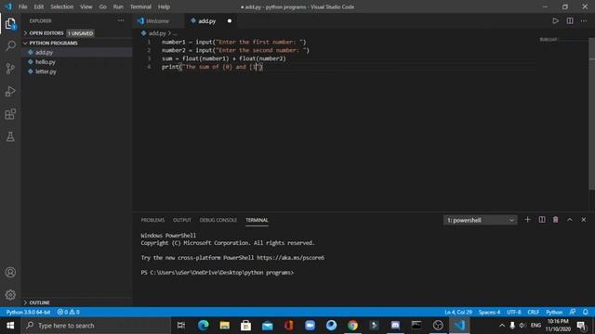
Task: Open the Extensions view
Action: point(10,114)
